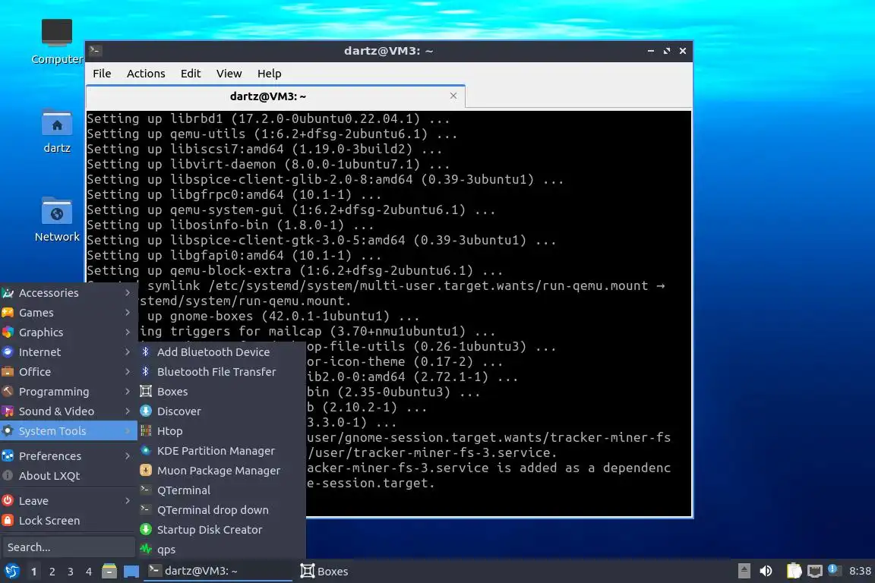Maximize the QTerminal window

(666, 50)
